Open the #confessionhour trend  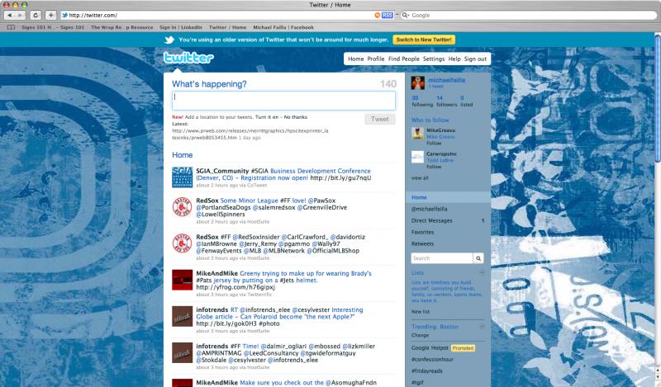432,359
